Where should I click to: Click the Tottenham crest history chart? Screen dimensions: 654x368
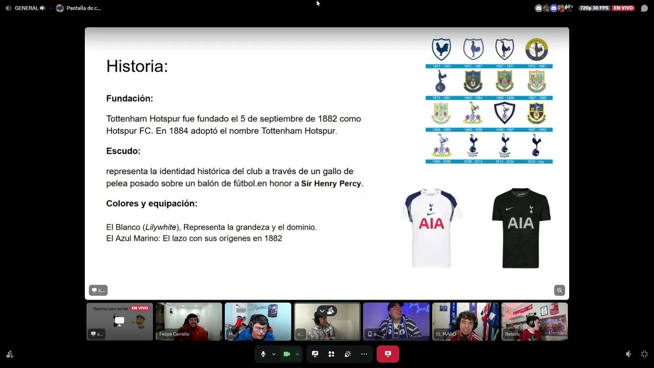[x=489, y=100]
